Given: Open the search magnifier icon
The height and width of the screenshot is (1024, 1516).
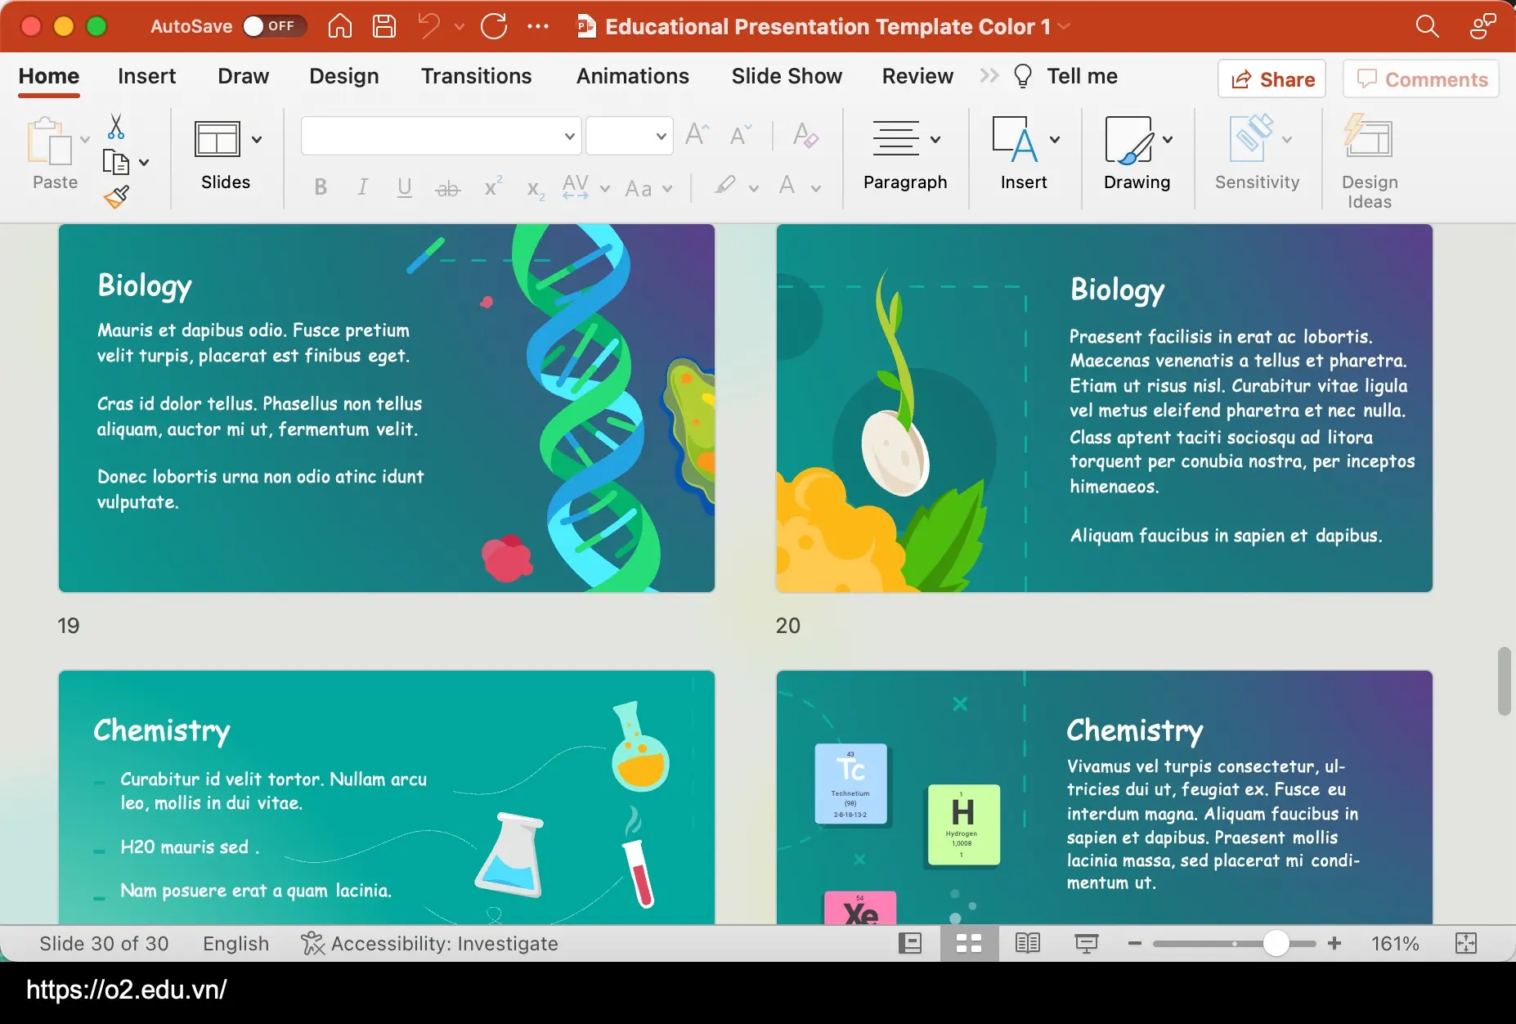Looking at the screenshot, I should 1427,26.
